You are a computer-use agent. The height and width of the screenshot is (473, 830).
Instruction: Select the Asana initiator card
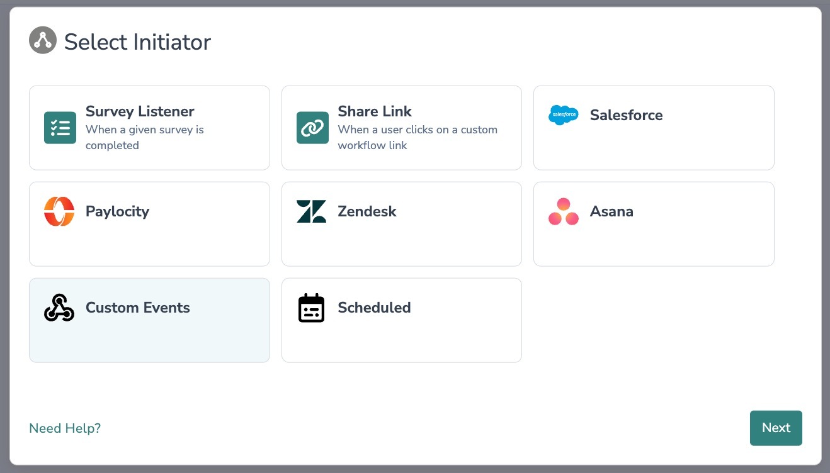(x=654, y=224)
